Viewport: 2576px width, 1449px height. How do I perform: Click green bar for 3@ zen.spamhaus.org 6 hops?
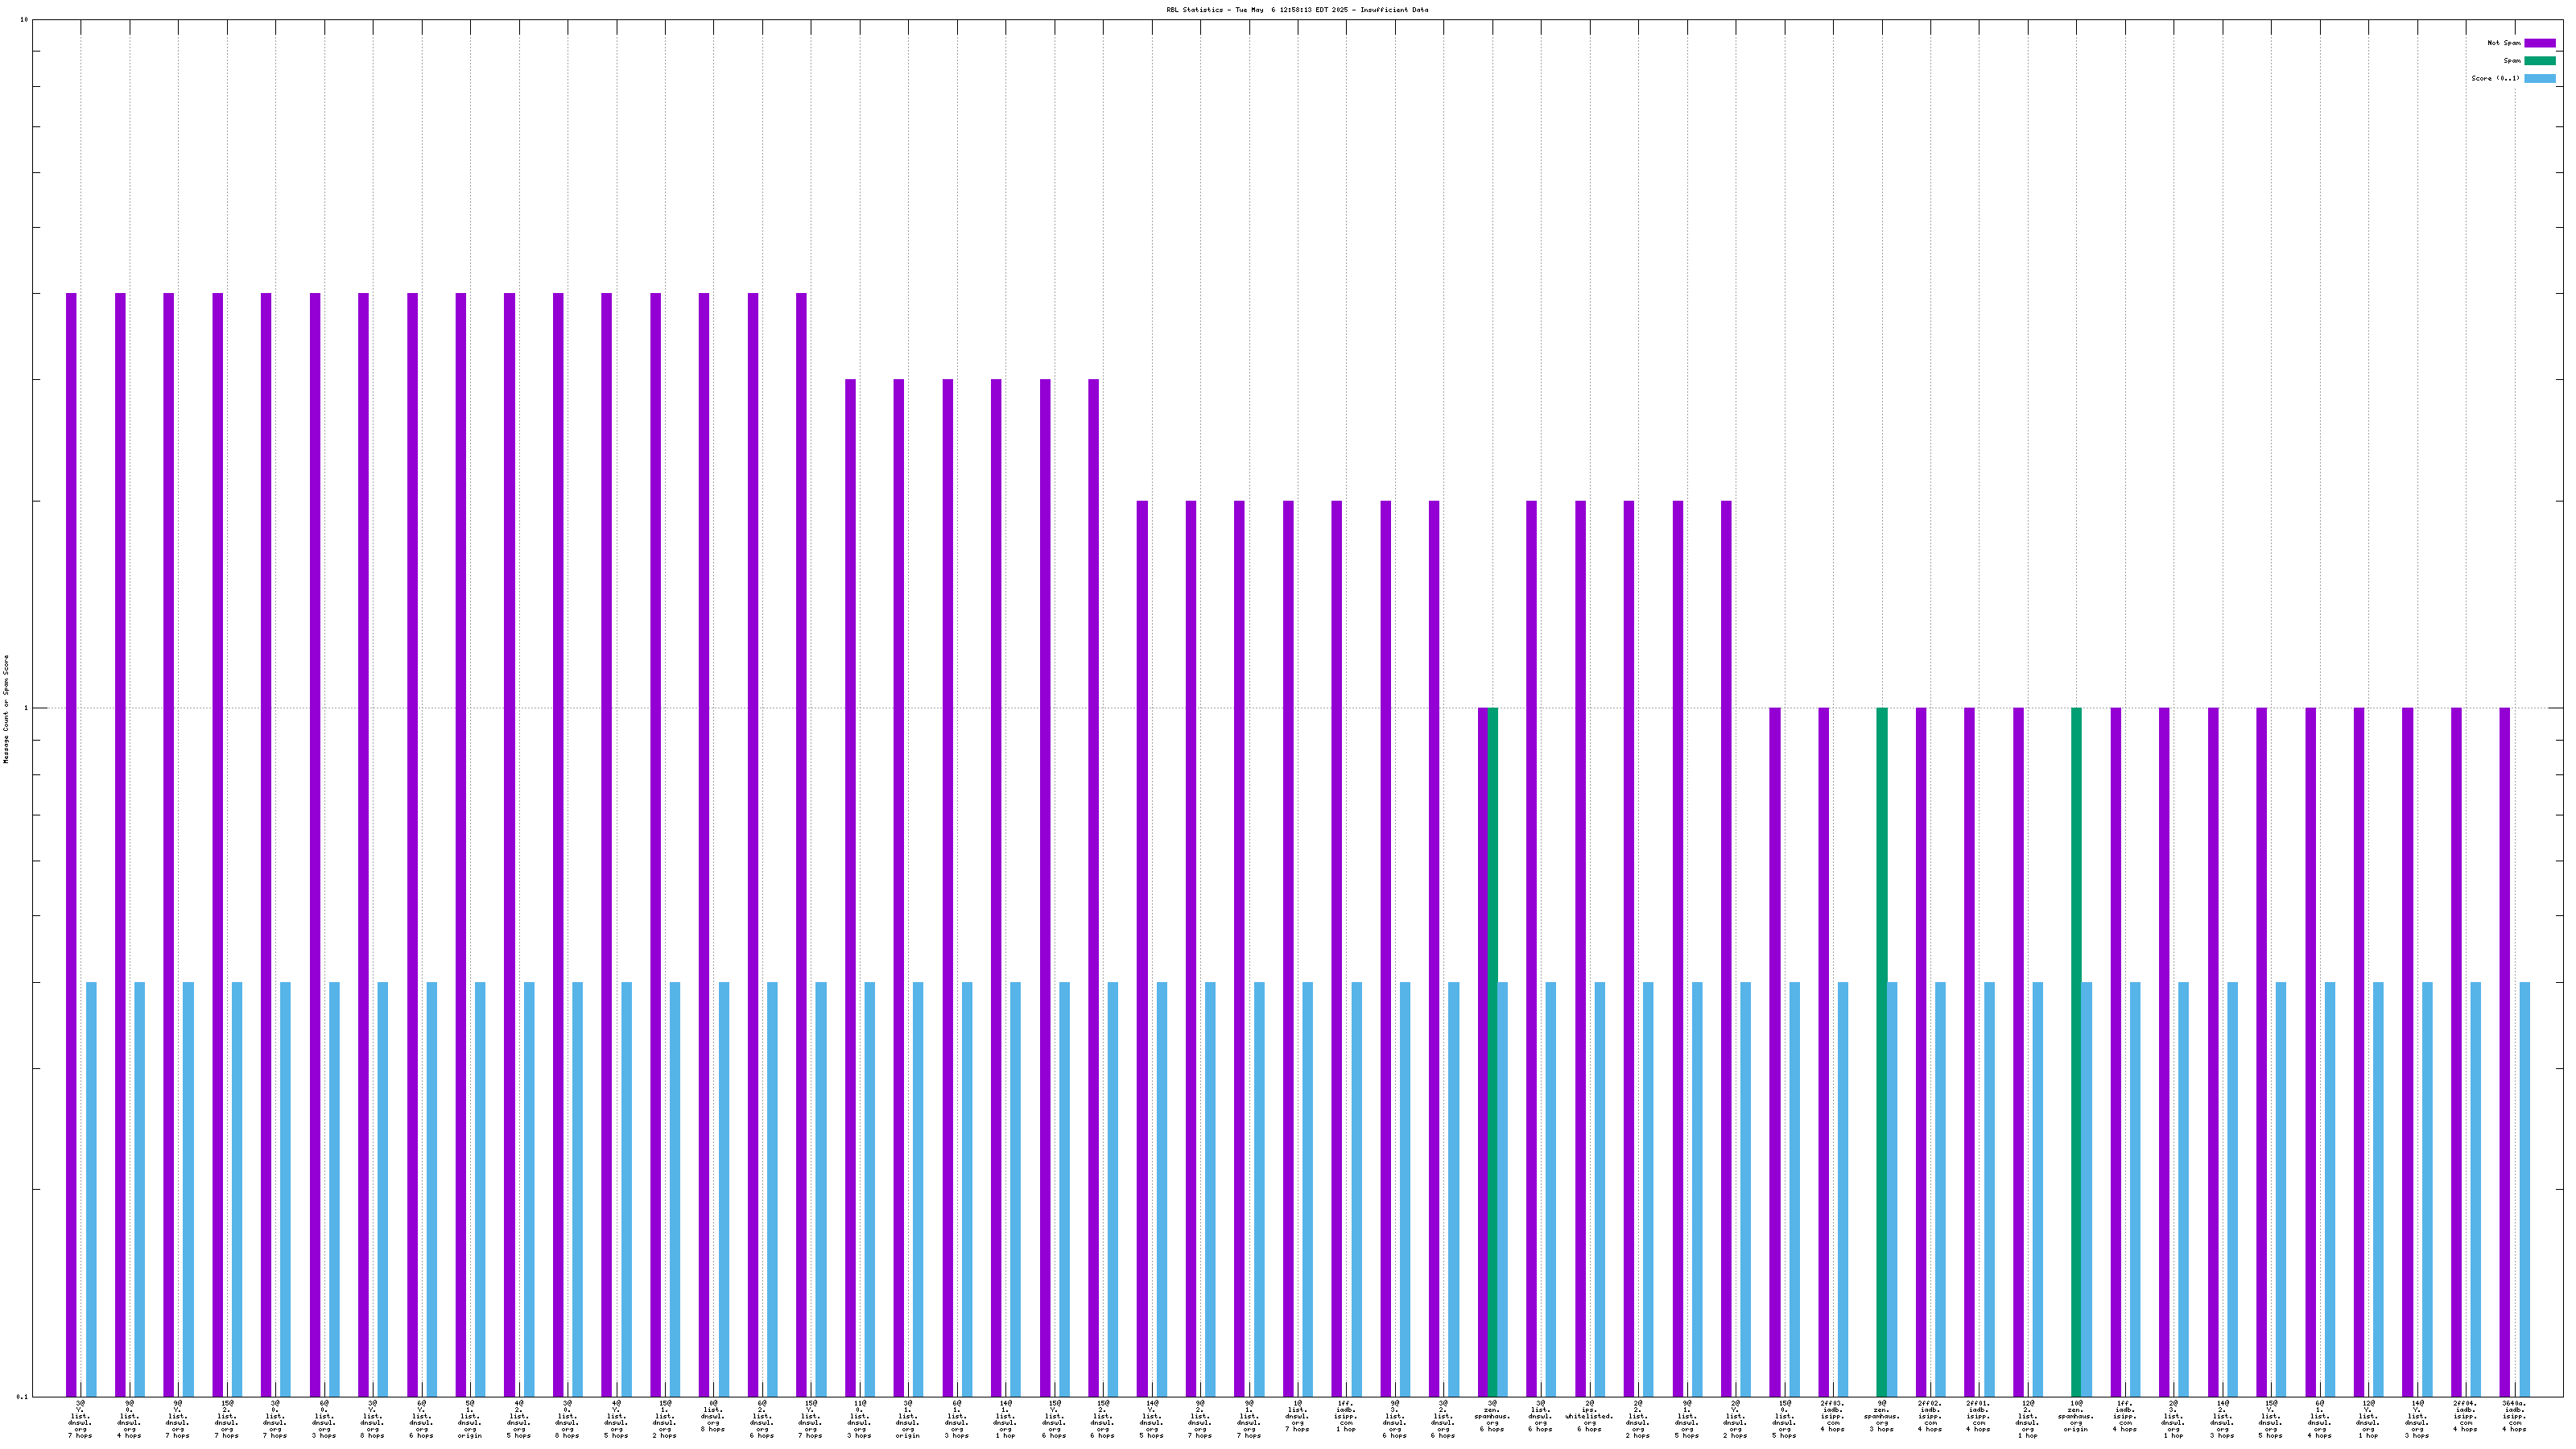click(1493, 1050)
